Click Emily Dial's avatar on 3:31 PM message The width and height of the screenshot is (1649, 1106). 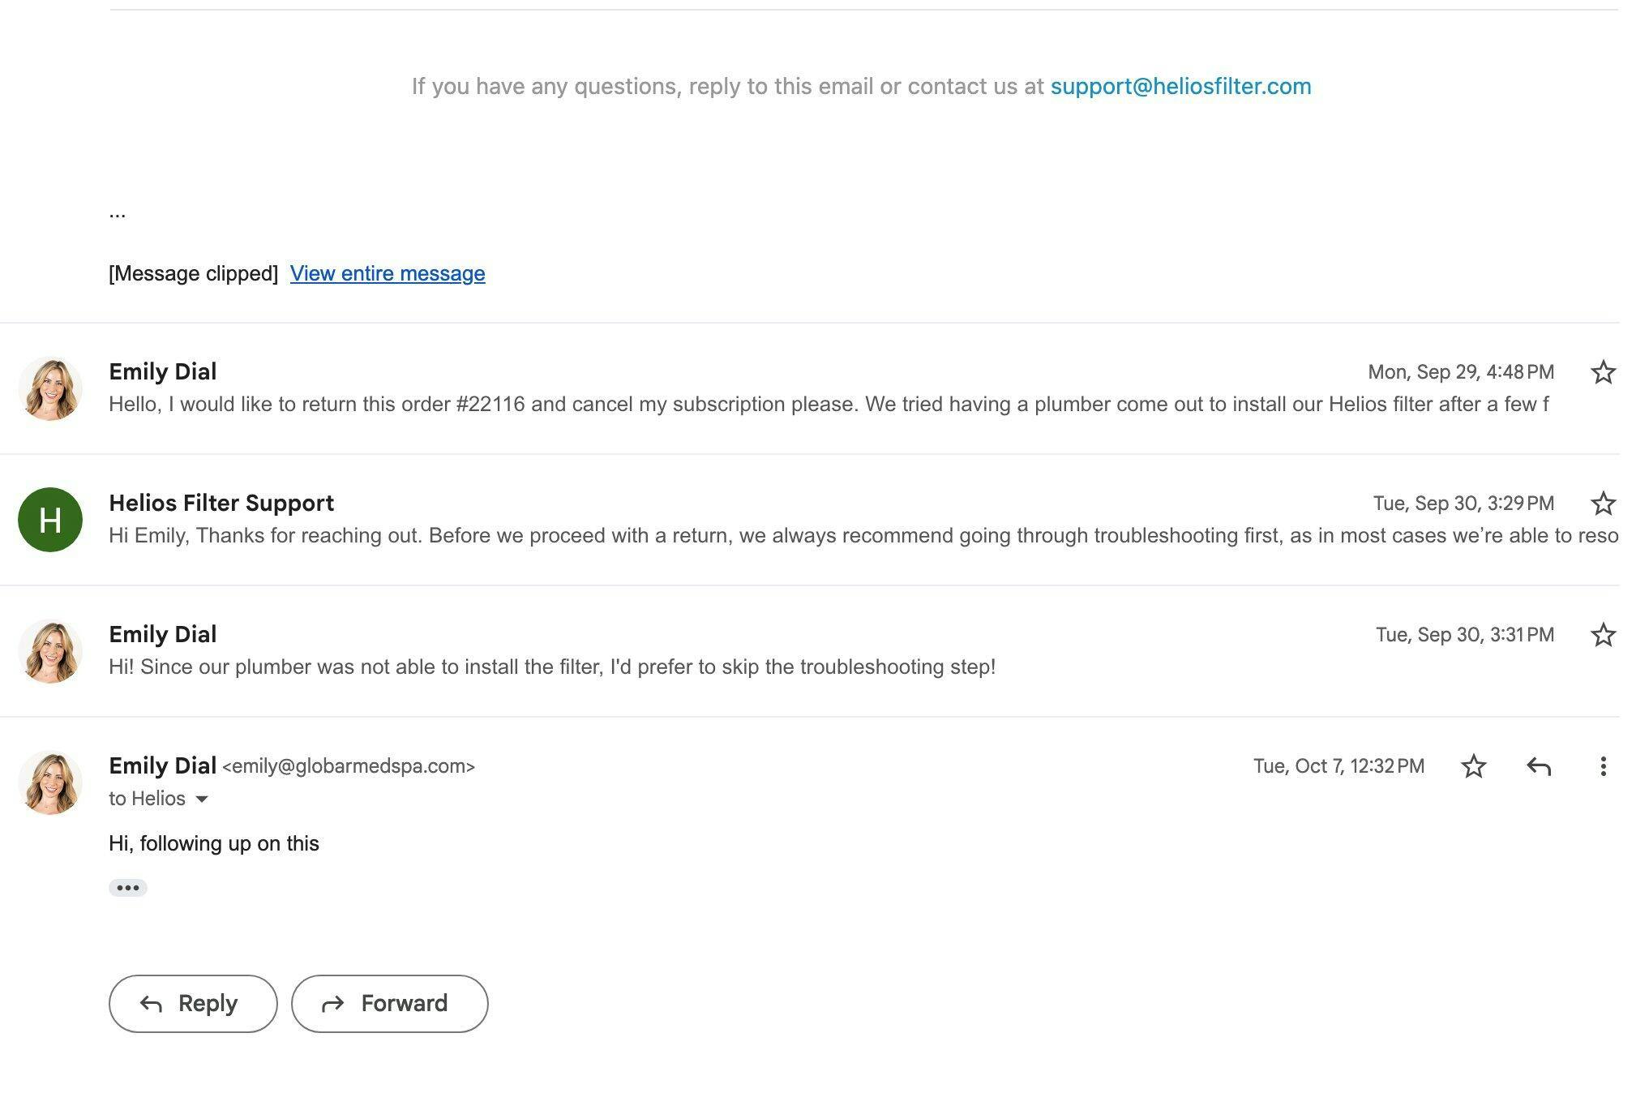point(50,651)
